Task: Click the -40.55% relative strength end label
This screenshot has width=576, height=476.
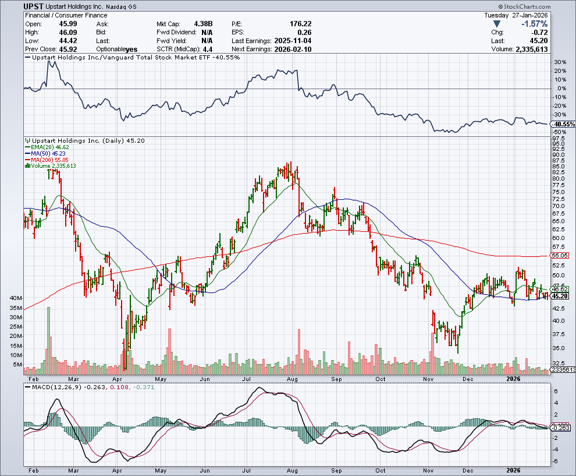Action: [x=563, y=124]
